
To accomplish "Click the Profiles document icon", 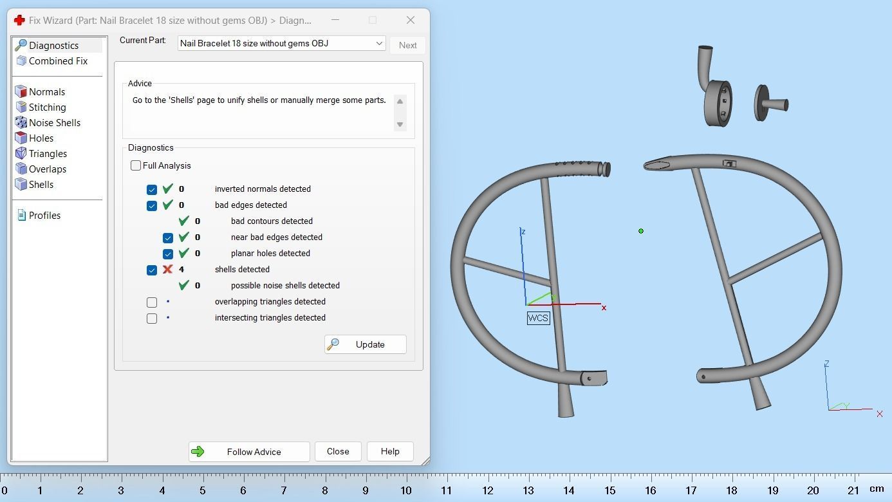I will click(x=22, y=216).
